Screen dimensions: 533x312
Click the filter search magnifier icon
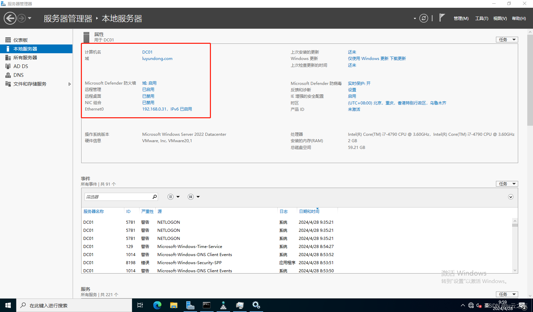click(x=155, y=197)
